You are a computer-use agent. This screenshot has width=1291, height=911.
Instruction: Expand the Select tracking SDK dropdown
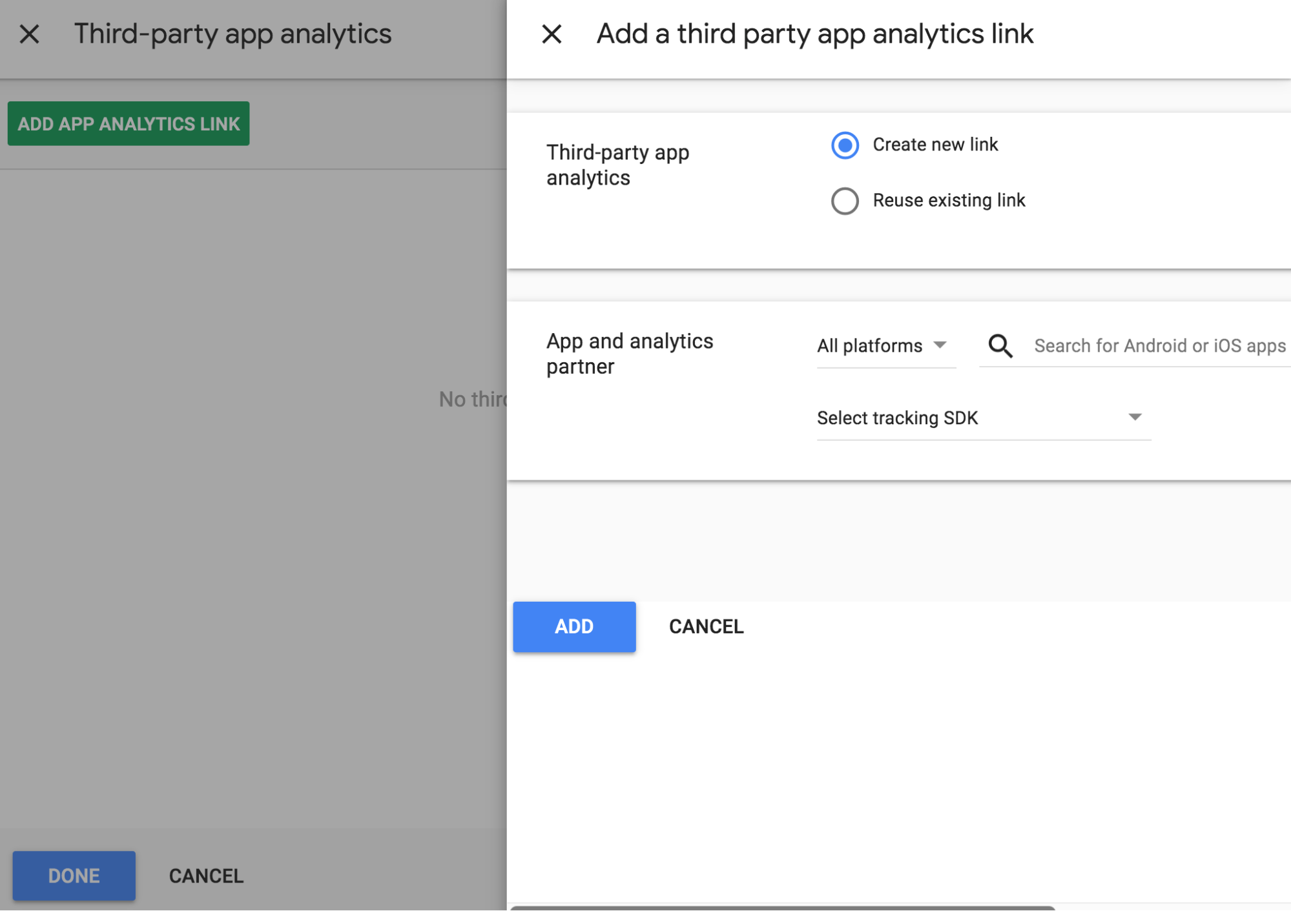pos(984,418)
